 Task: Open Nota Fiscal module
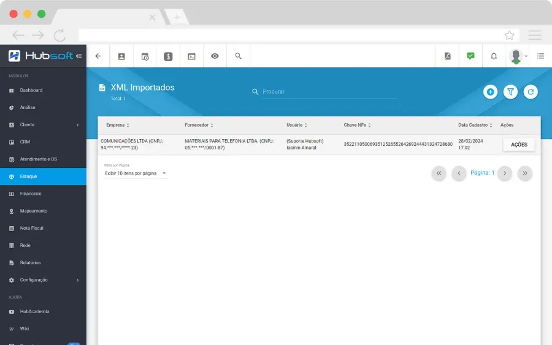(43, 228)
